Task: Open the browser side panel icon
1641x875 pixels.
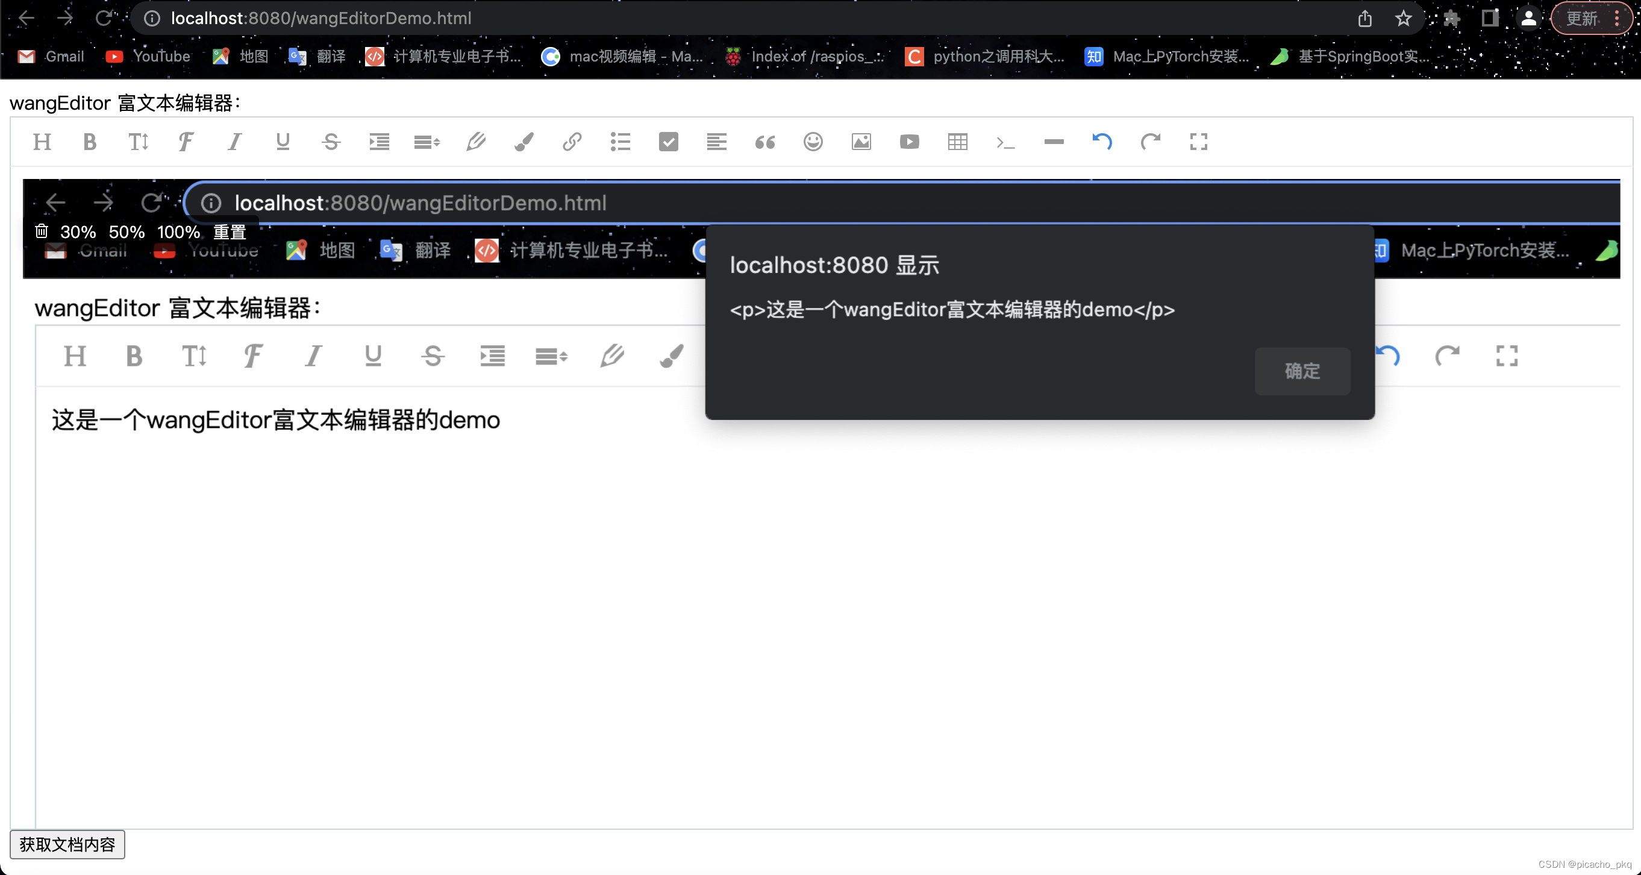Action: (x=1489, y=19)
